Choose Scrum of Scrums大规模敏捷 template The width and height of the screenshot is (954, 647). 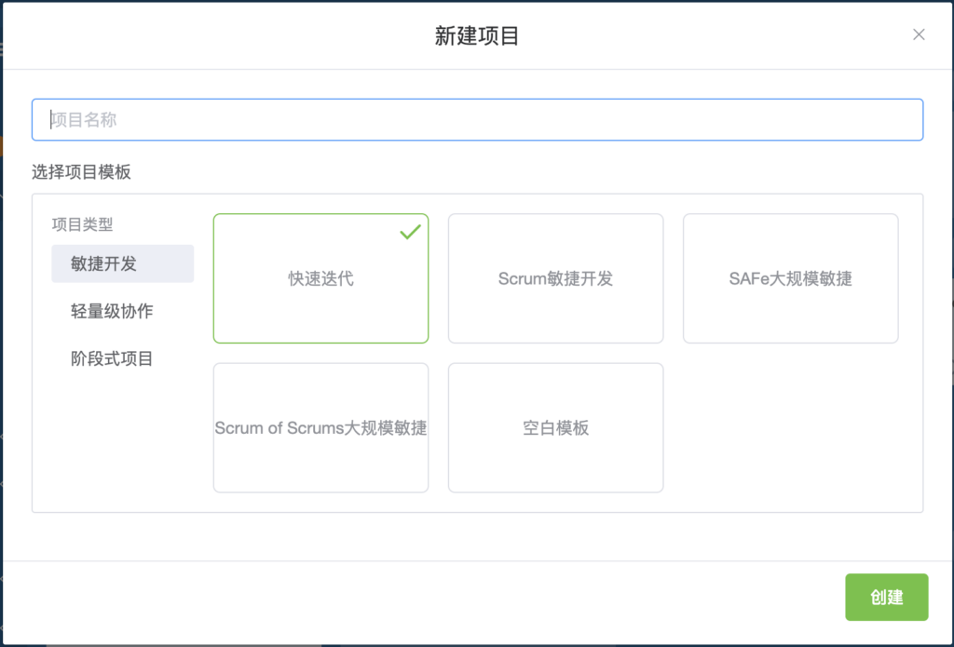click(x=320, y=428)
